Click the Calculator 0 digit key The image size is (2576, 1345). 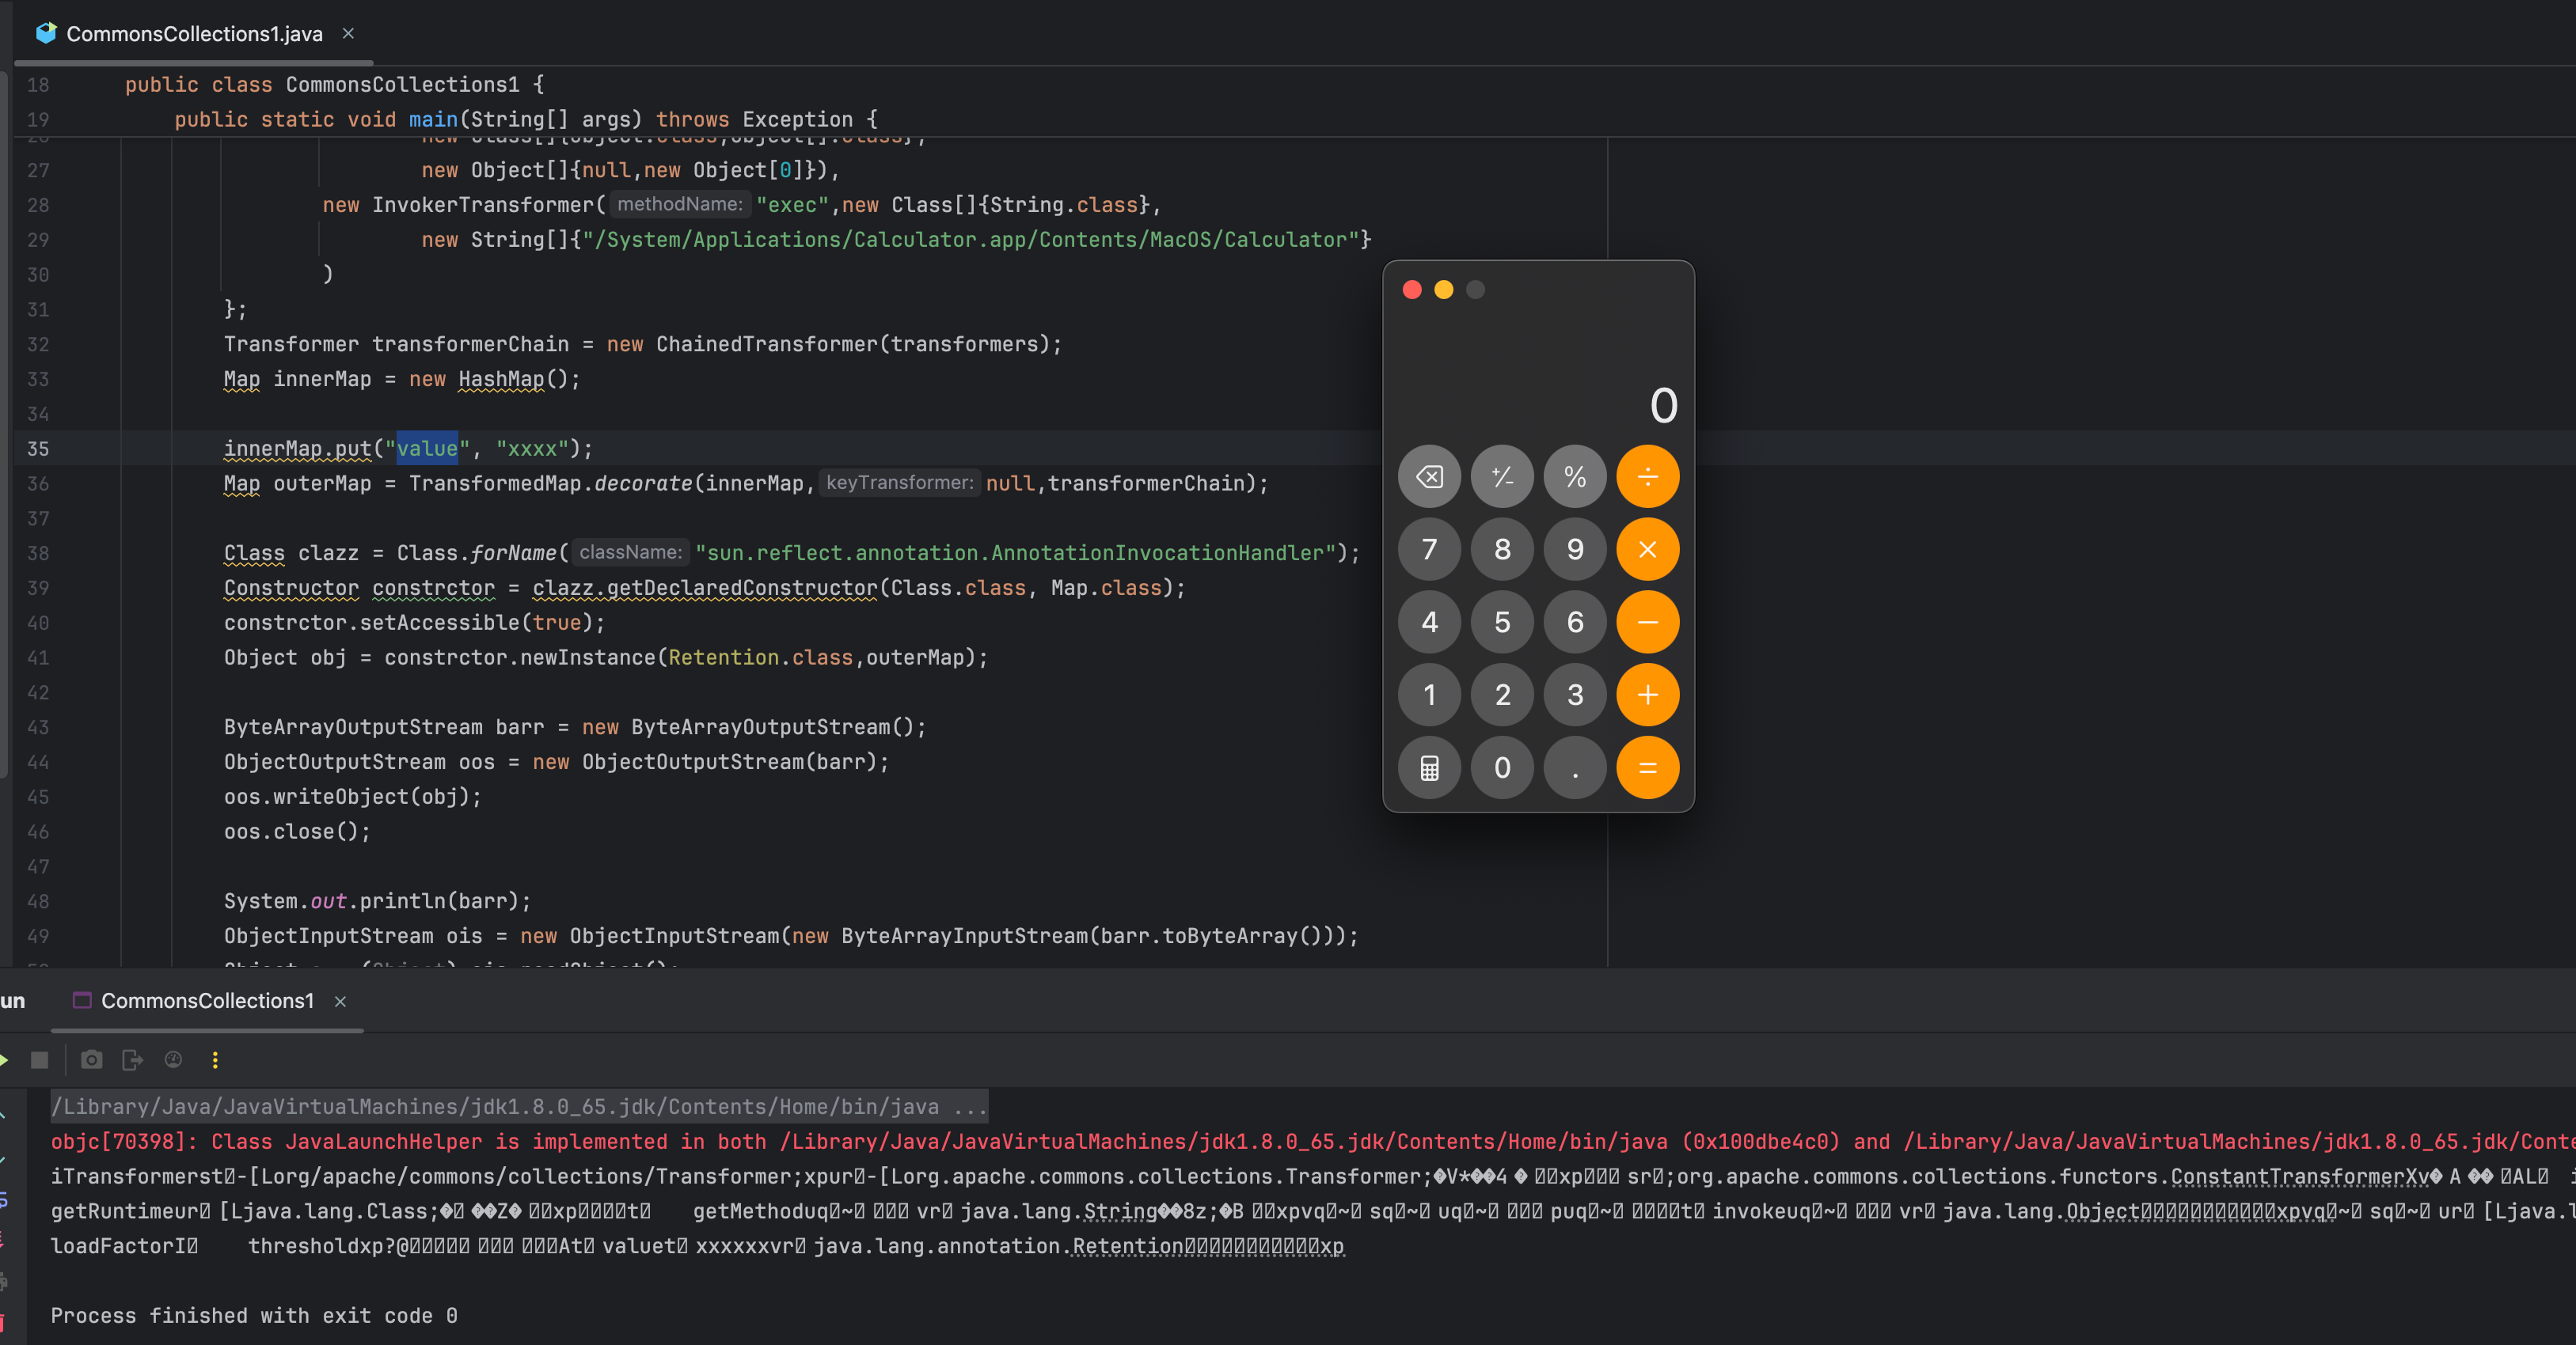1502,767
